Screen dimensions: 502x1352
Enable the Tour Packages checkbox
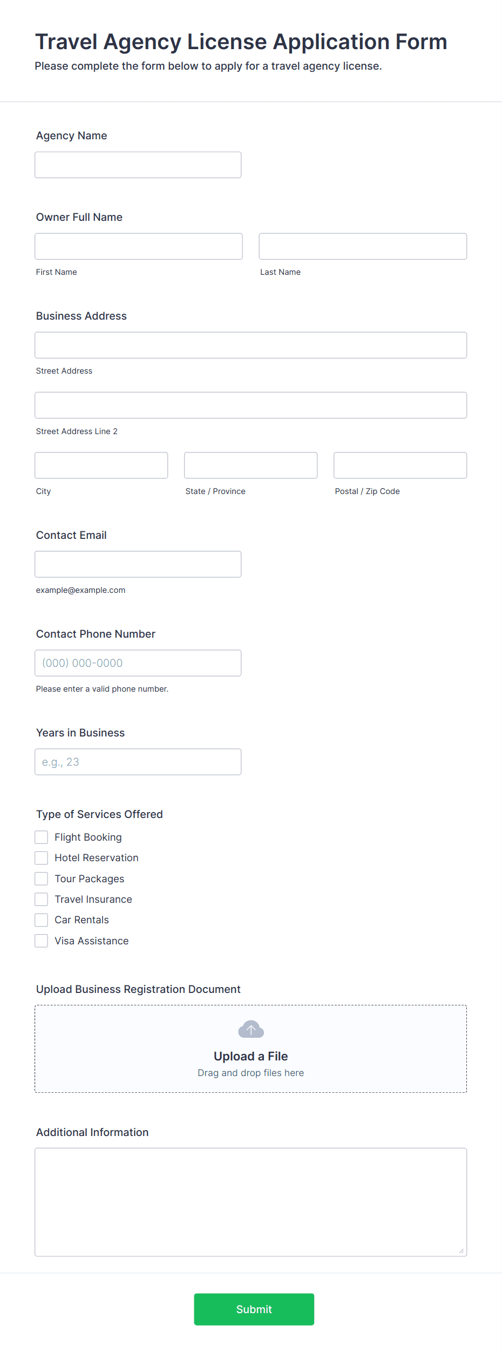[x=42, y=878]
